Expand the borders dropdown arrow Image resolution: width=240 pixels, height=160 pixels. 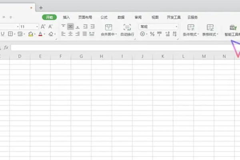click(x=15, y=34)
